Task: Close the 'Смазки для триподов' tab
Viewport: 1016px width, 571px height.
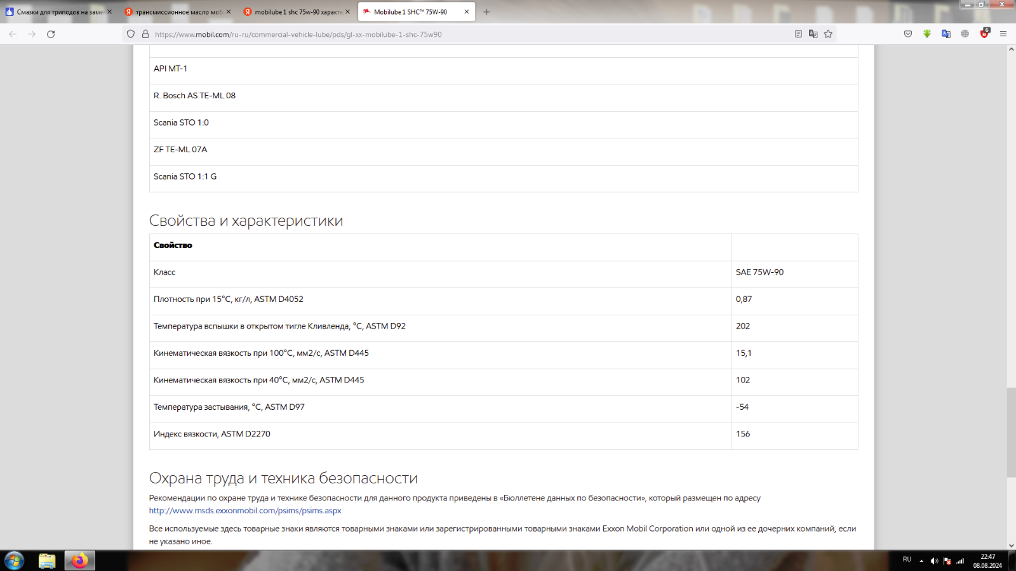Action: 109,12
